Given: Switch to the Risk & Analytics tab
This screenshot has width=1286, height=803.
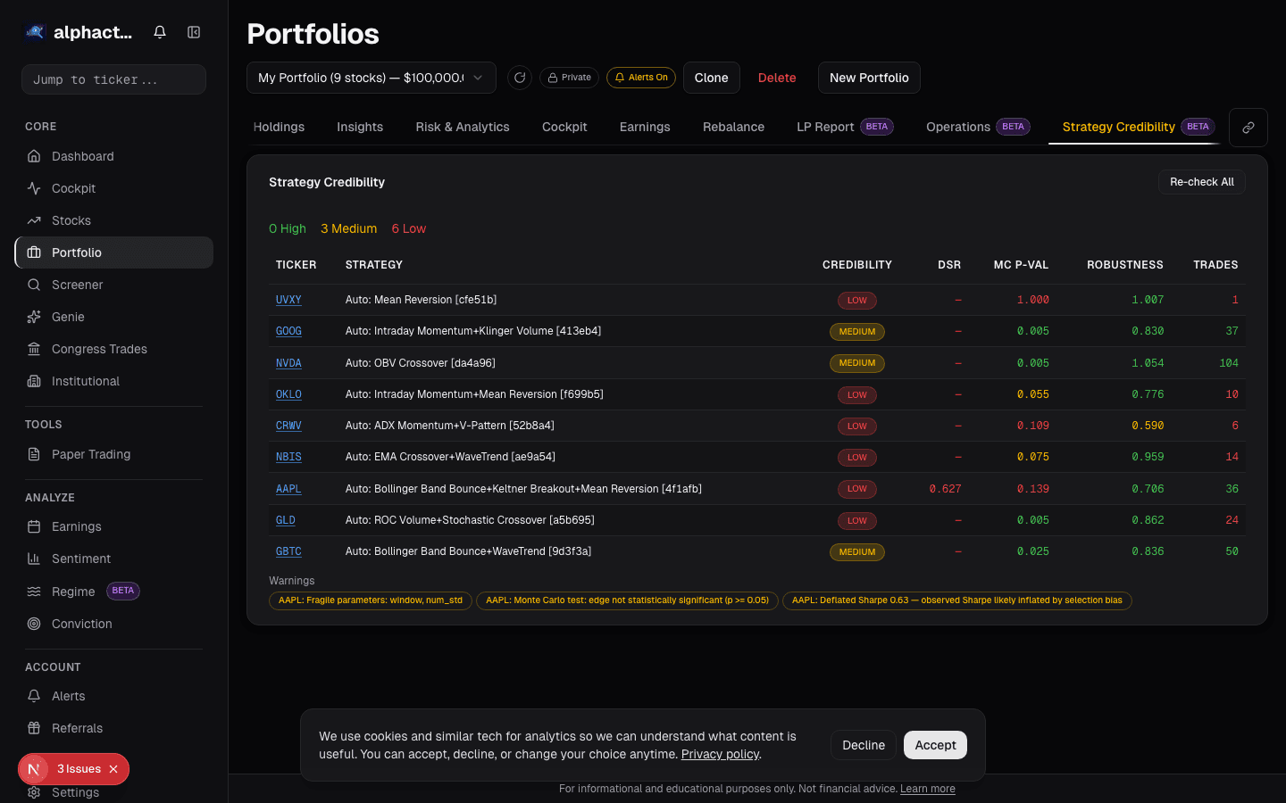Looking at the screenshot, I should click(462, 127).
